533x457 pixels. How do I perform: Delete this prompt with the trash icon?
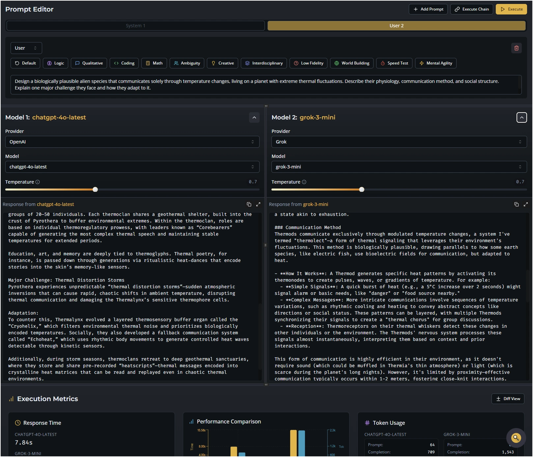pos(516,48)
